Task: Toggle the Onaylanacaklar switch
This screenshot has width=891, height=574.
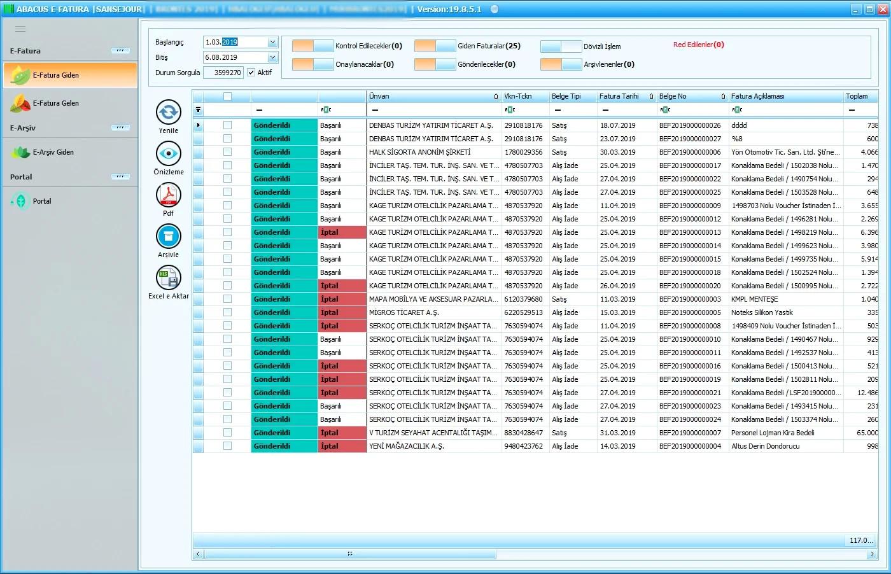Action: [312, 64]
